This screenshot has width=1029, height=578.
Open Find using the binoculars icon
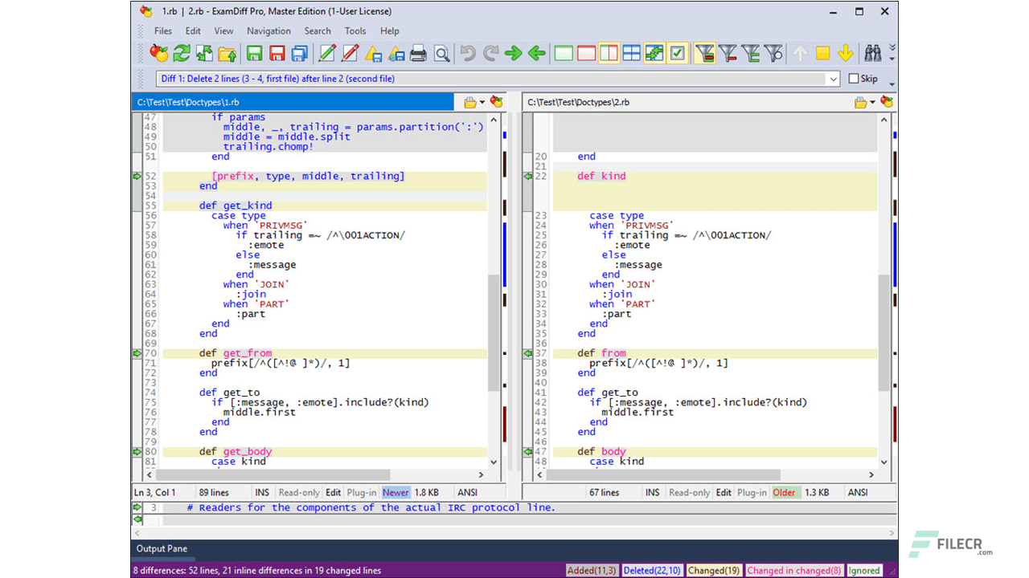[873, 53]
